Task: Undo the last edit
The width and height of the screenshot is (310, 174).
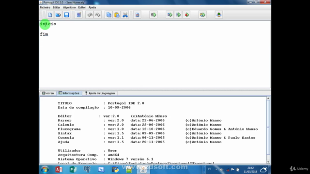Action: click(x=90, y=15)
